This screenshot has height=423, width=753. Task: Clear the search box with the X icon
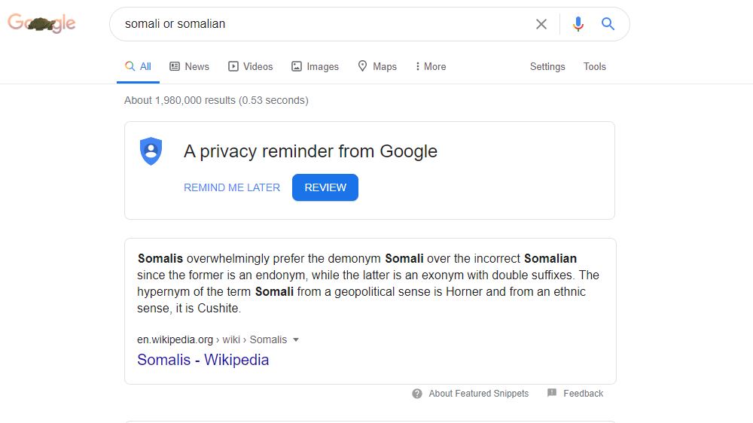541,24
